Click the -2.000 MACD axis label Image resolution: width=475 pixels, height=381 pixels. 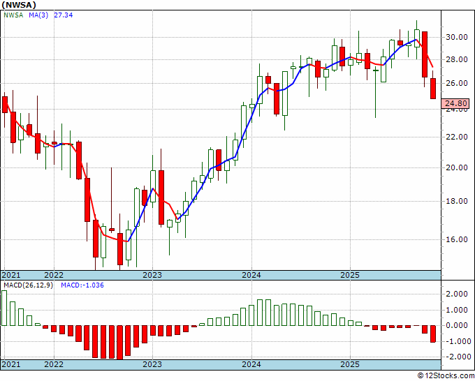[x=458, y=357]
